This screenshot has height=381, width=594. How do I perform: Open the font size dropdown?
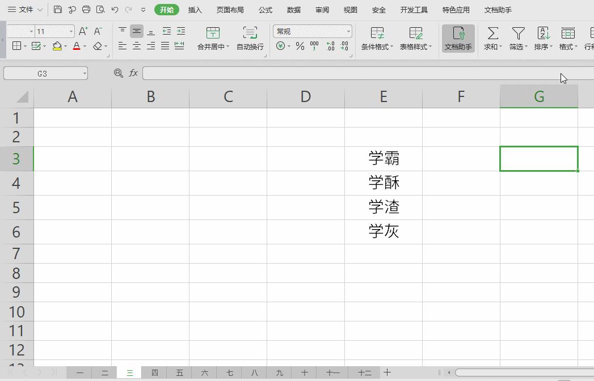tap(70, 31)
